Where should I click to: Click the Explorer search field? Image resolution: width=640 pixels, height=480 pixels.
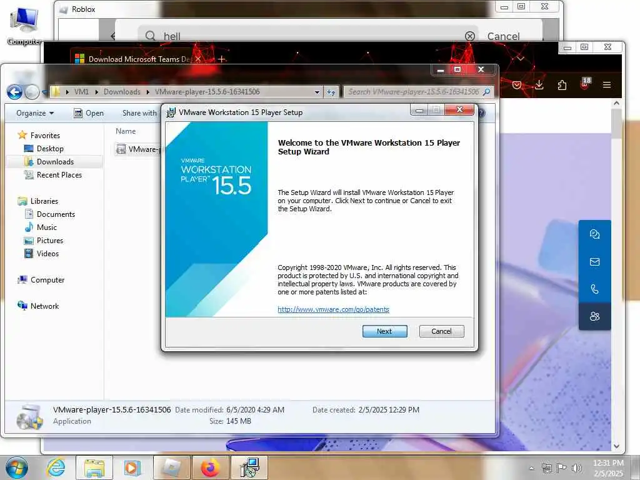413,92
